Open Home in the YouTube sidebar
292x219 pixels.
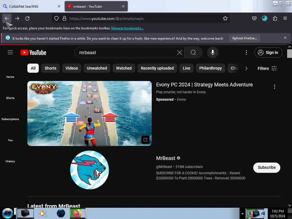(x=10, y=77)
